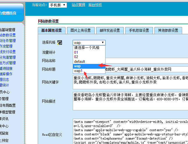Screen dimensions: 188x144
Task: Open the 手机短信设置 tab
Action: tap(139, 31)
